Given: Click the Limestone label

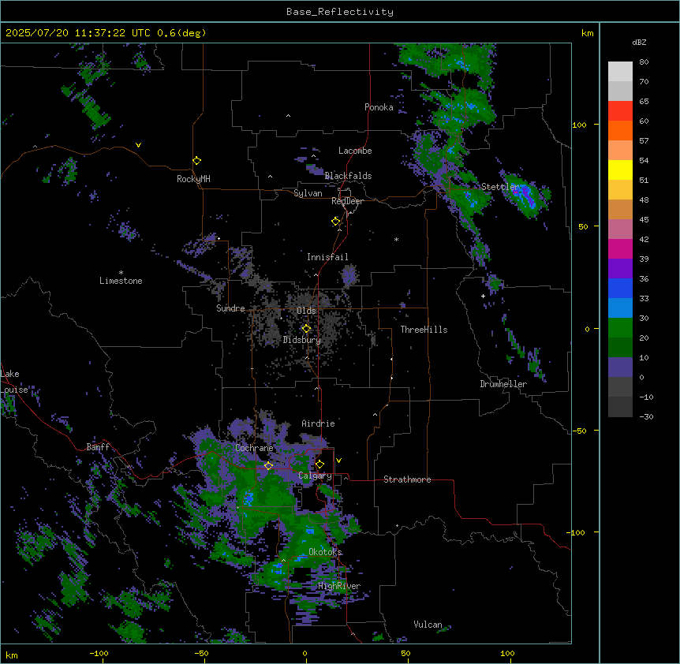Looking at the screenshot, I should [x=121, y=281].
